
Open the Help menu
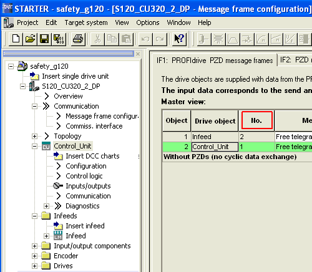(205, 22)
